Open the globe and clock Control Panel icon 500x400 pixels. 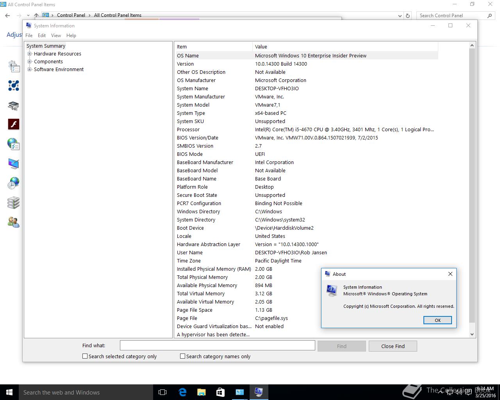pyautogui.click(x=14, y=183)
